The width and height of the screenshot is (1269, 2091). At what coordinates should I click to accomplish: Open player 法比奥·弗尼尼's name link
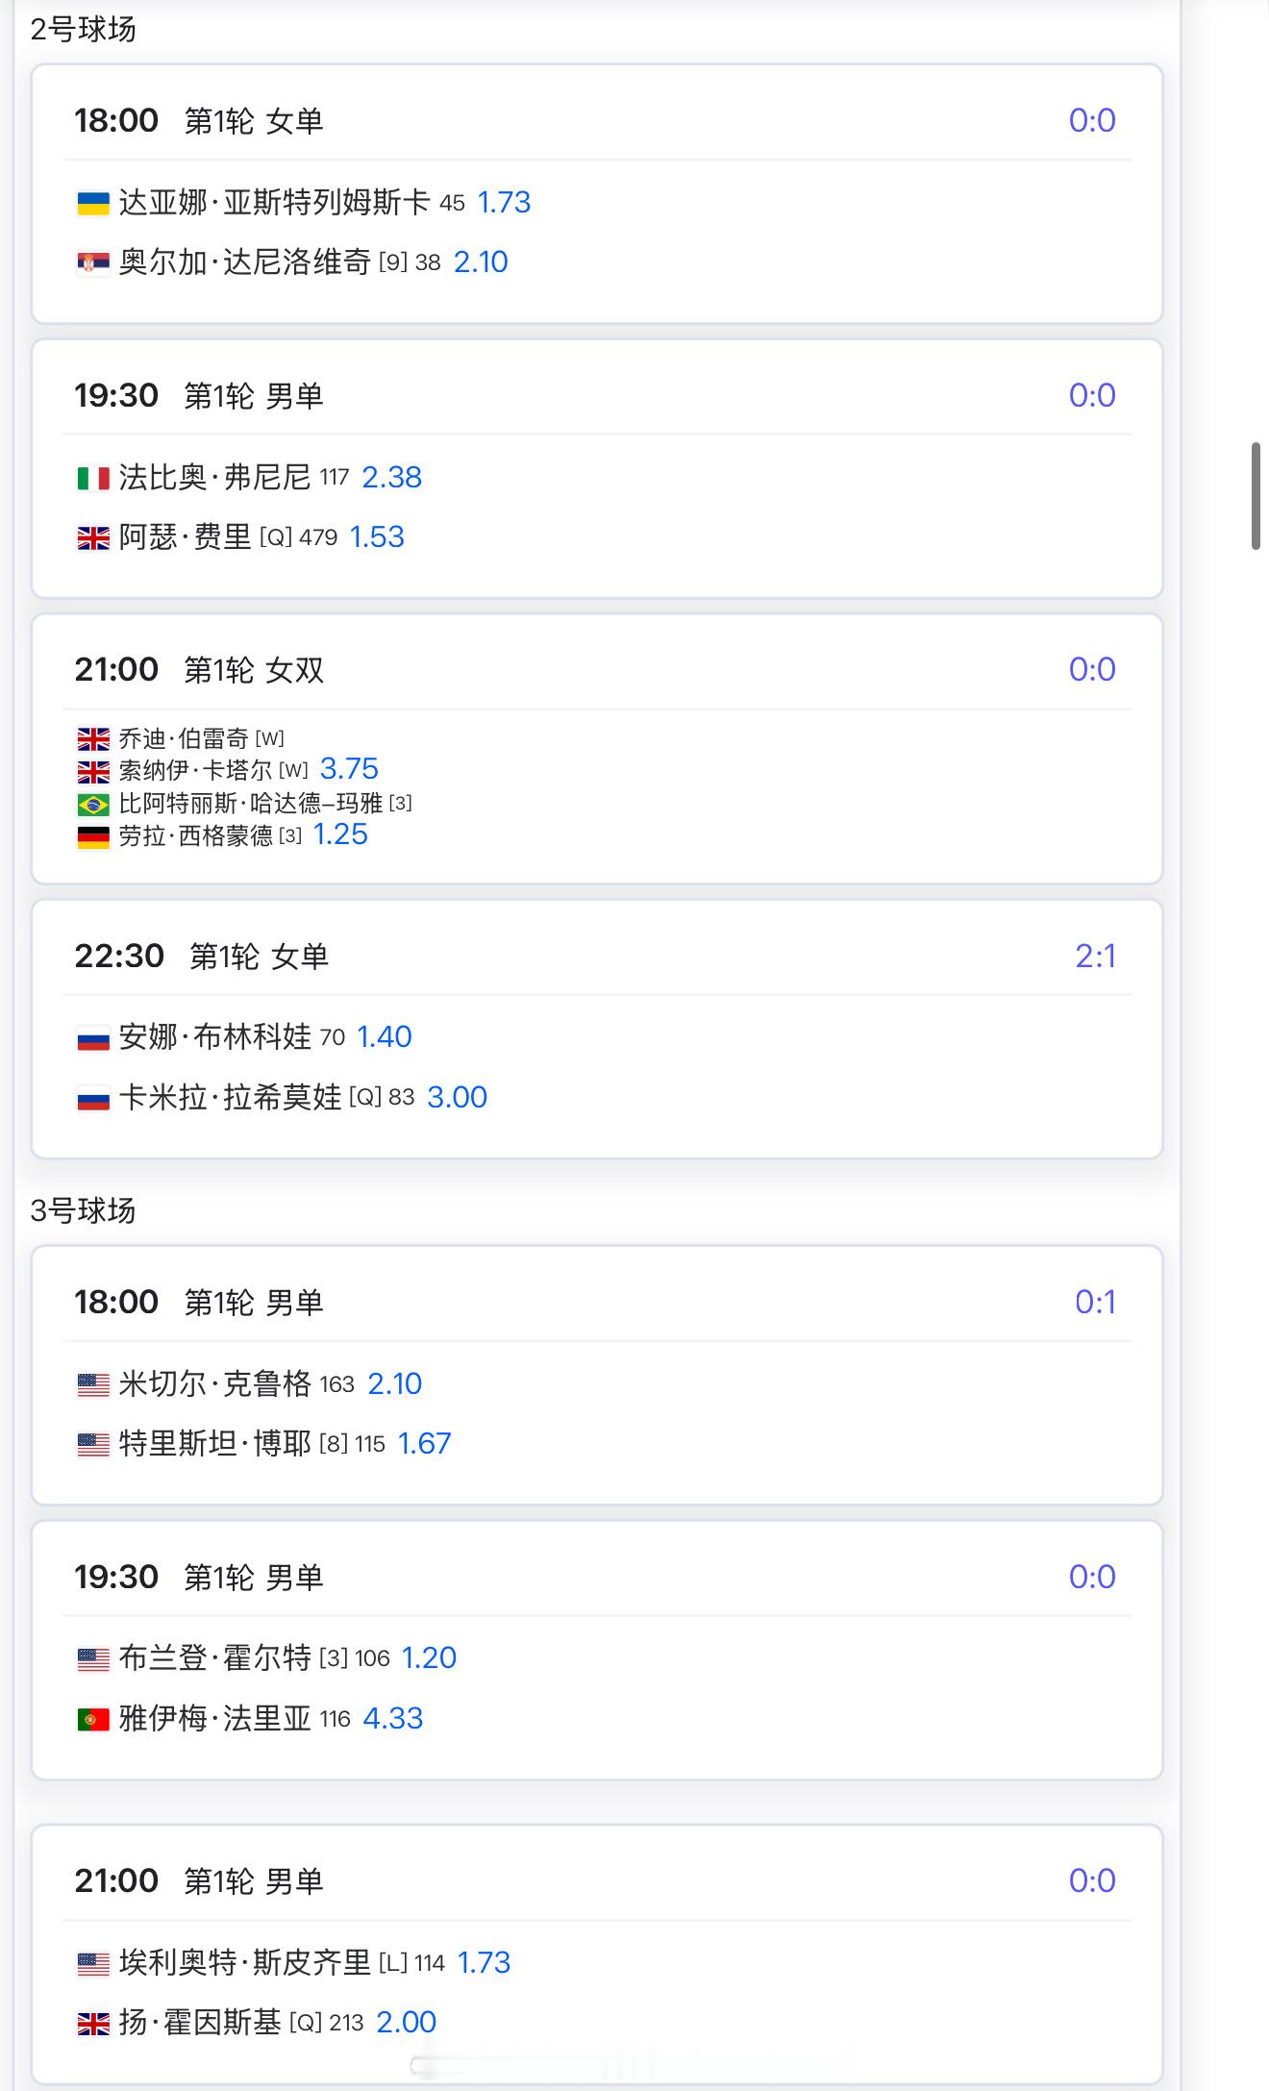[x=214, y=478]
